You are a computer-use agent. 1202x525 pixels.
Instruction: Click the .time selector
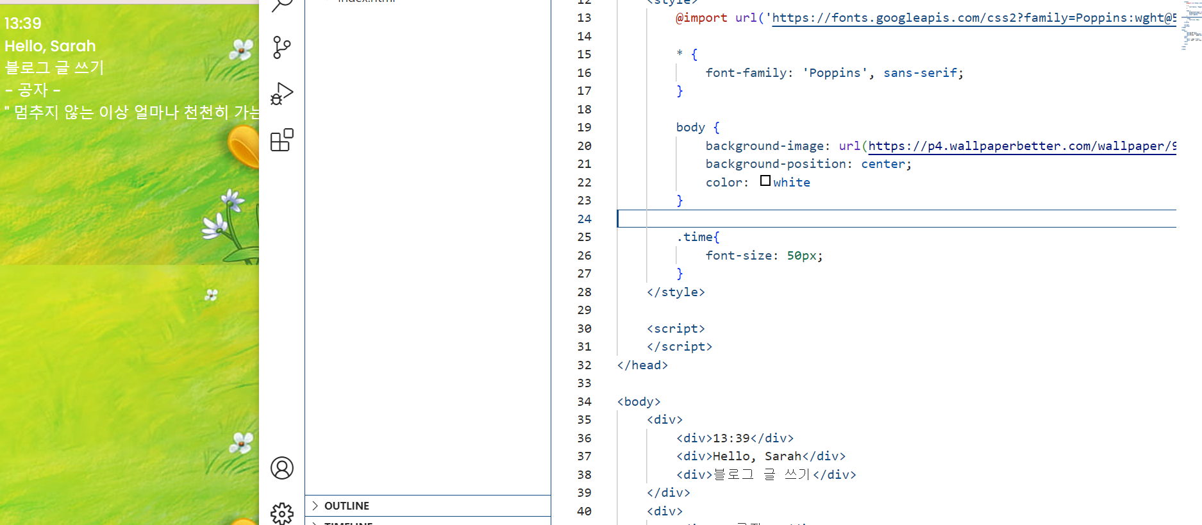694,237
